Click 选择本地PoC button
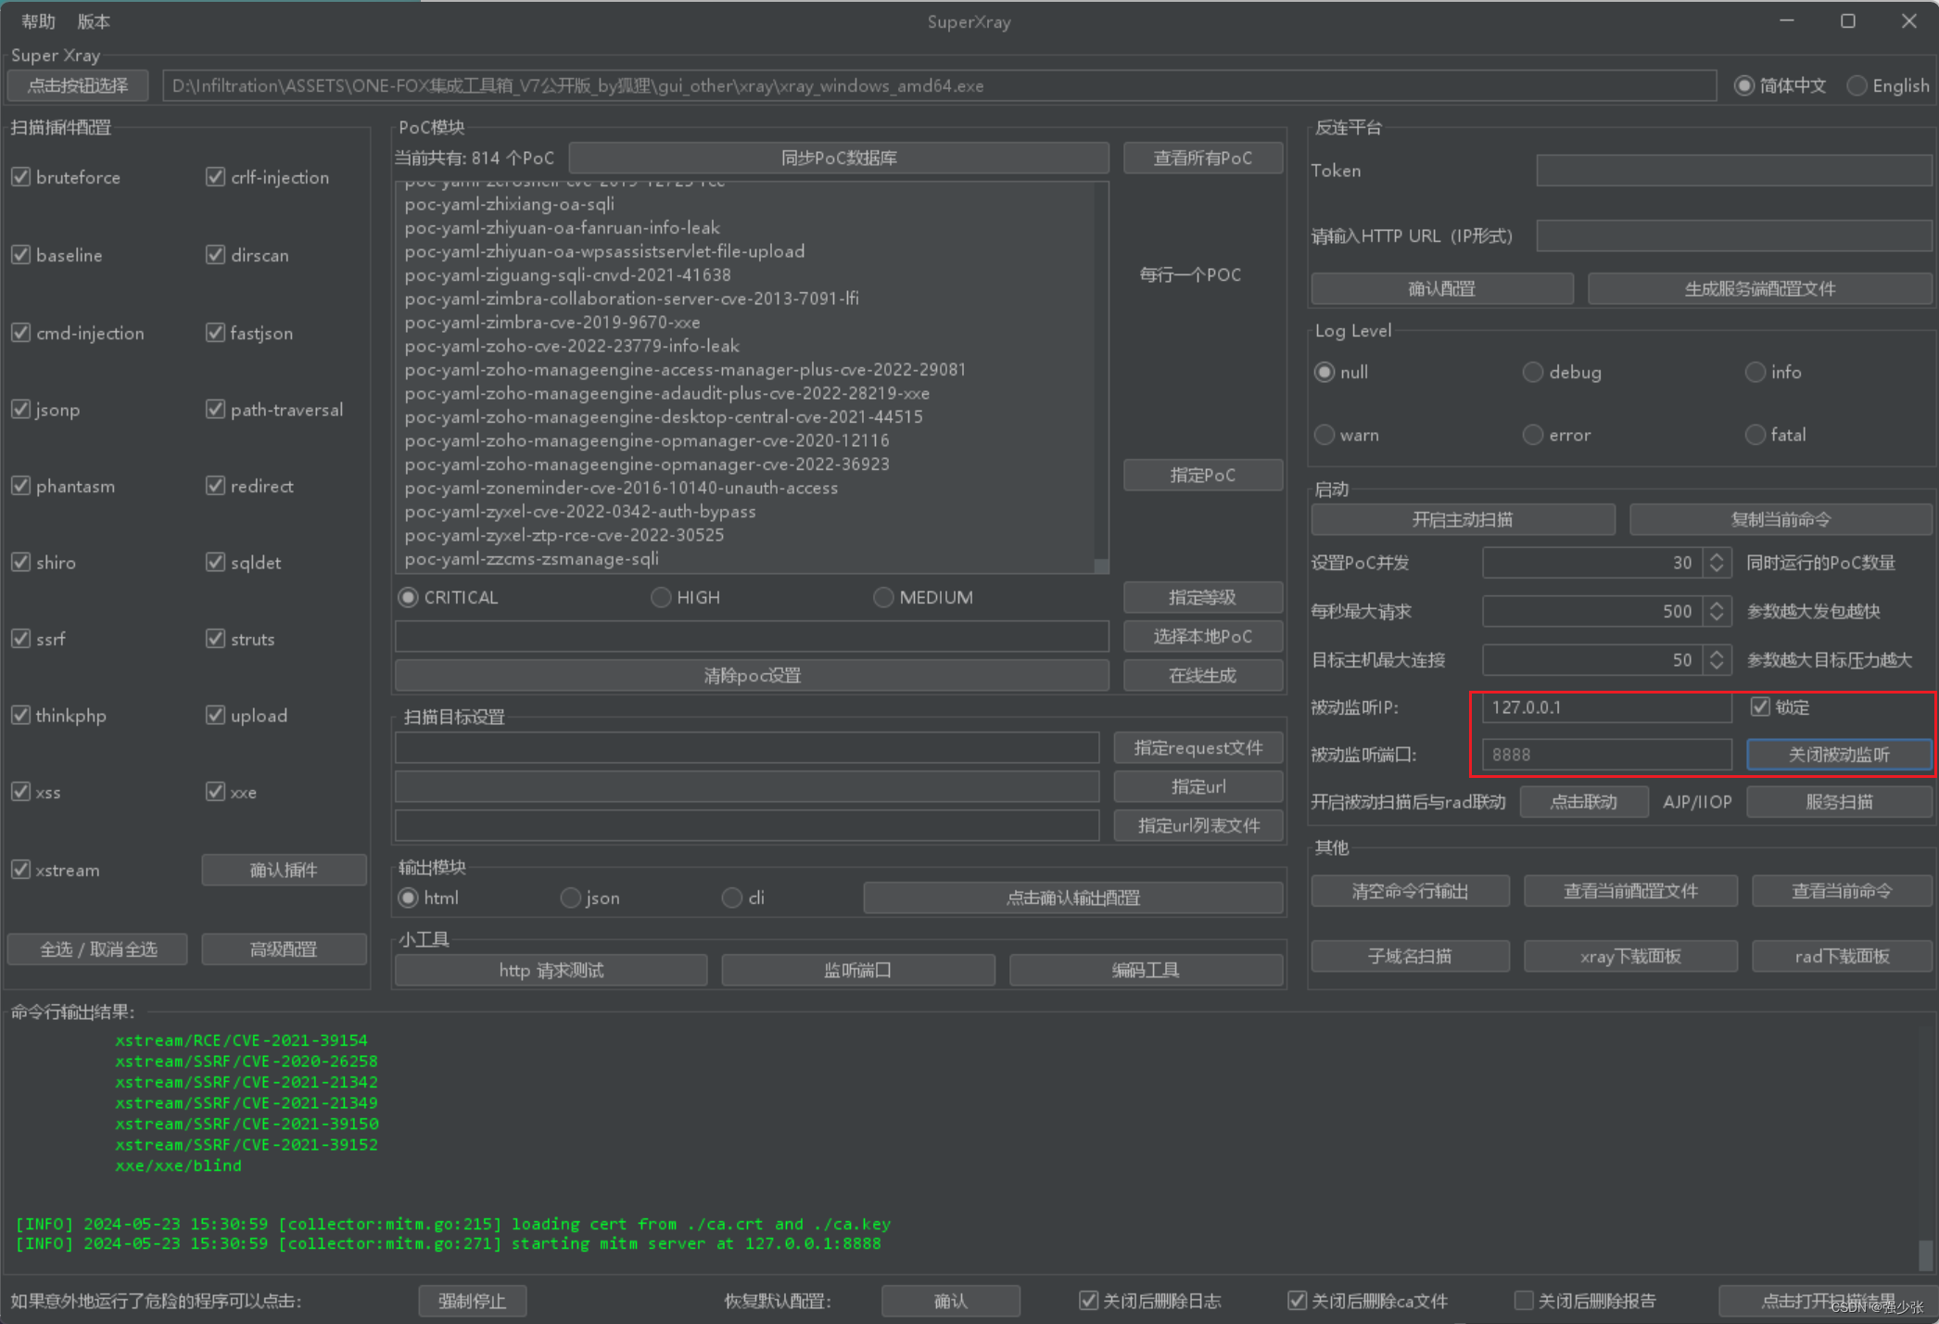This screenshot has height=1324, width=1939. click(1203, 636)
